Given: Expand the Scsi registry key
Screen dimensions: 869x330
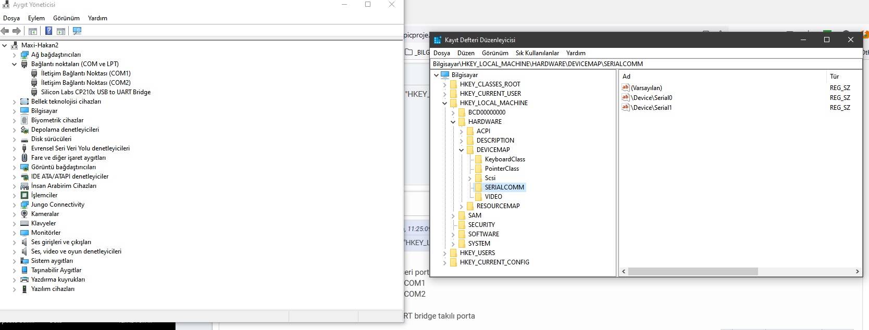Looking at the screenshot, I should tap(470, 178).
